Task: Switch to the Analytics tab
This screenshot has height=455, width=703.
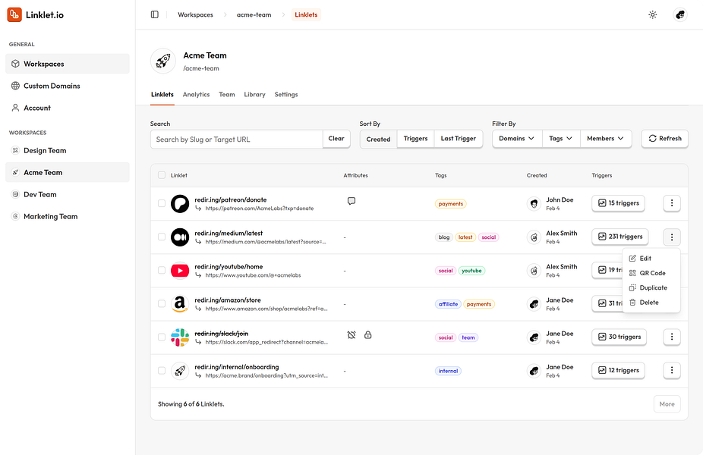Action: [196, 94]
